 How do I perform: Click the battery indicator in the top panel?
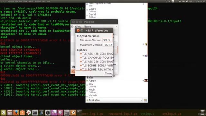click(x=183, y=1)
